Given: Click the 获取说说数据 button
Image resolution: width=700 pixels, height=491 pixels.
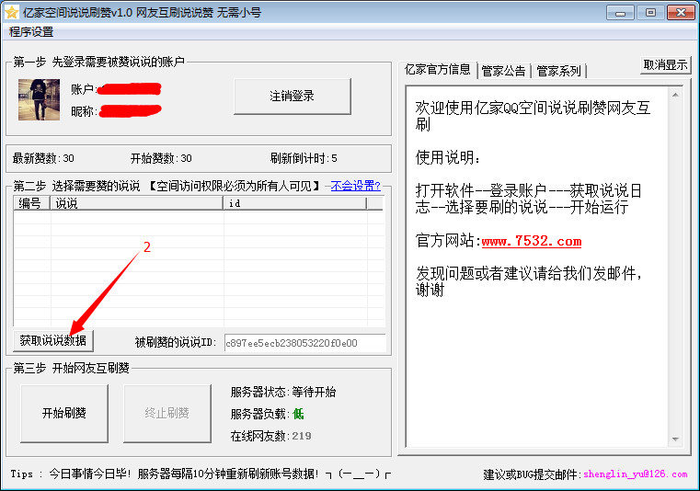Looking at the screenshot, I should [x=53, y=340].
